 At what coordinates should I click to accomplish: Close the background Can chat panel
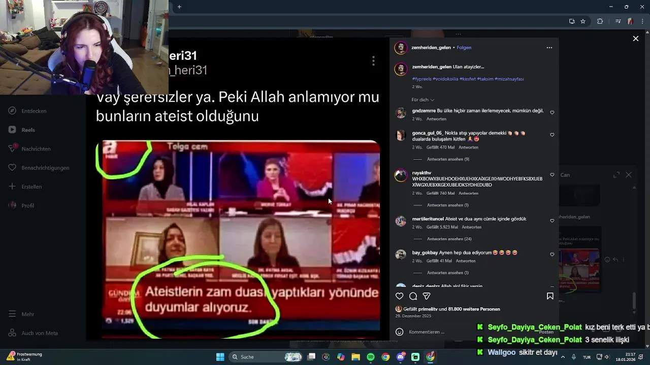[x=629, y=175]
